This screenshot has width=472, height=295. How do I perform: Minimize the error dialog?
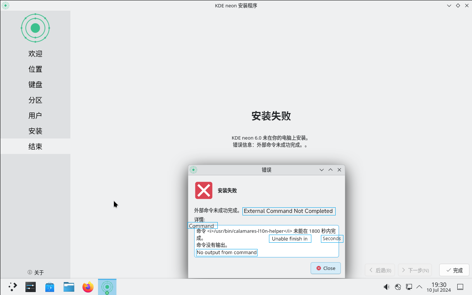322,170
